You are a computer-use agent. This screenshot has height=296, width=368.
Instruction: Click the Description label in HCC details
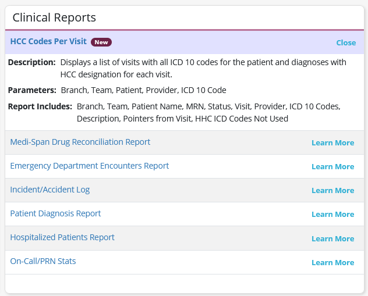point(32,62)
